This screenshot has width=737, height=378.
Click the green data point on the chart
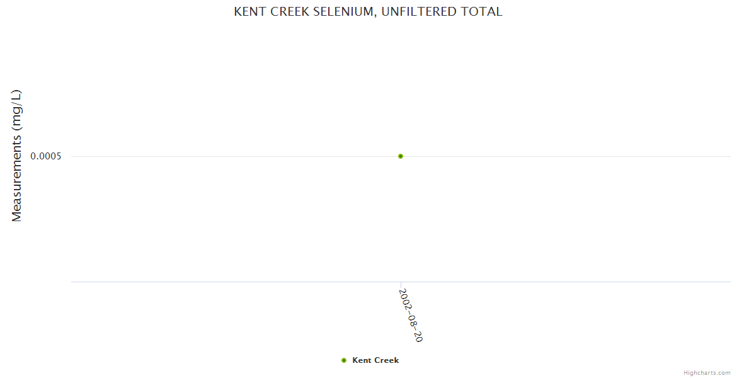point(401,156)
